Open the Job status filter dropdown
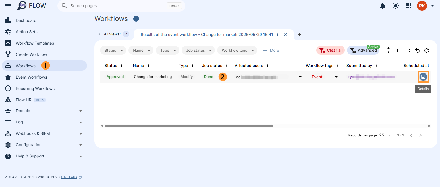 tap(198, 50)
